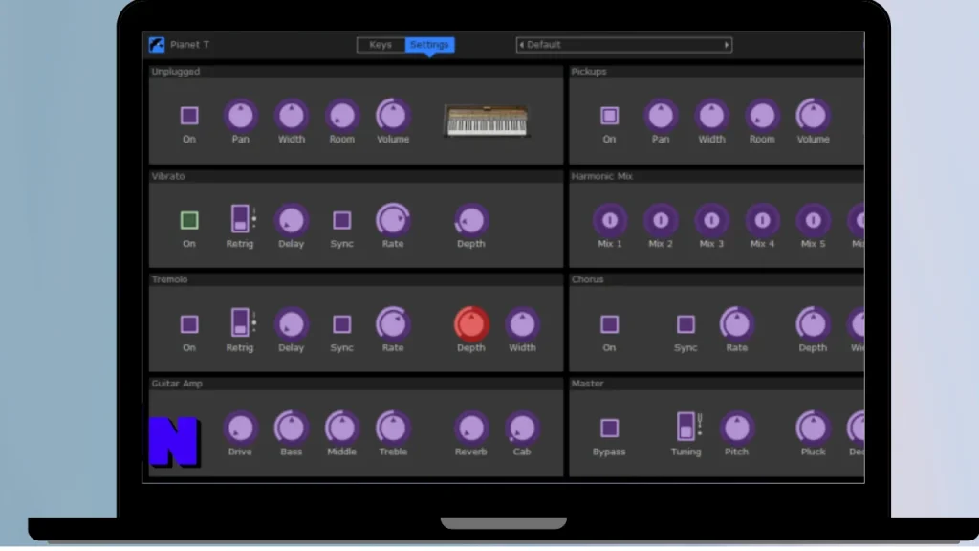Click the Master Tuning switch
The image size is (979, 551).
[686, 427]
